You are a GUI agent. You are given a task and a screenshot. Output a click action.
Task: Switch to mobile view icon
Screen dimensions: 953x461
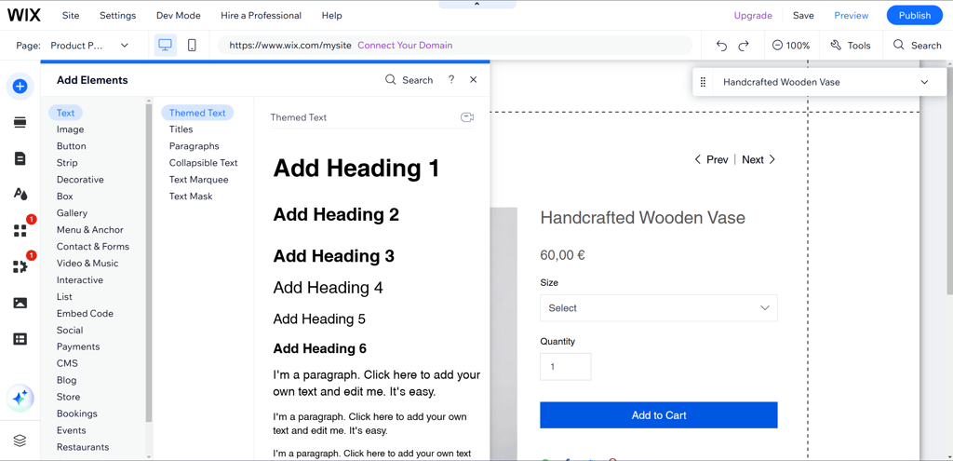192,45
